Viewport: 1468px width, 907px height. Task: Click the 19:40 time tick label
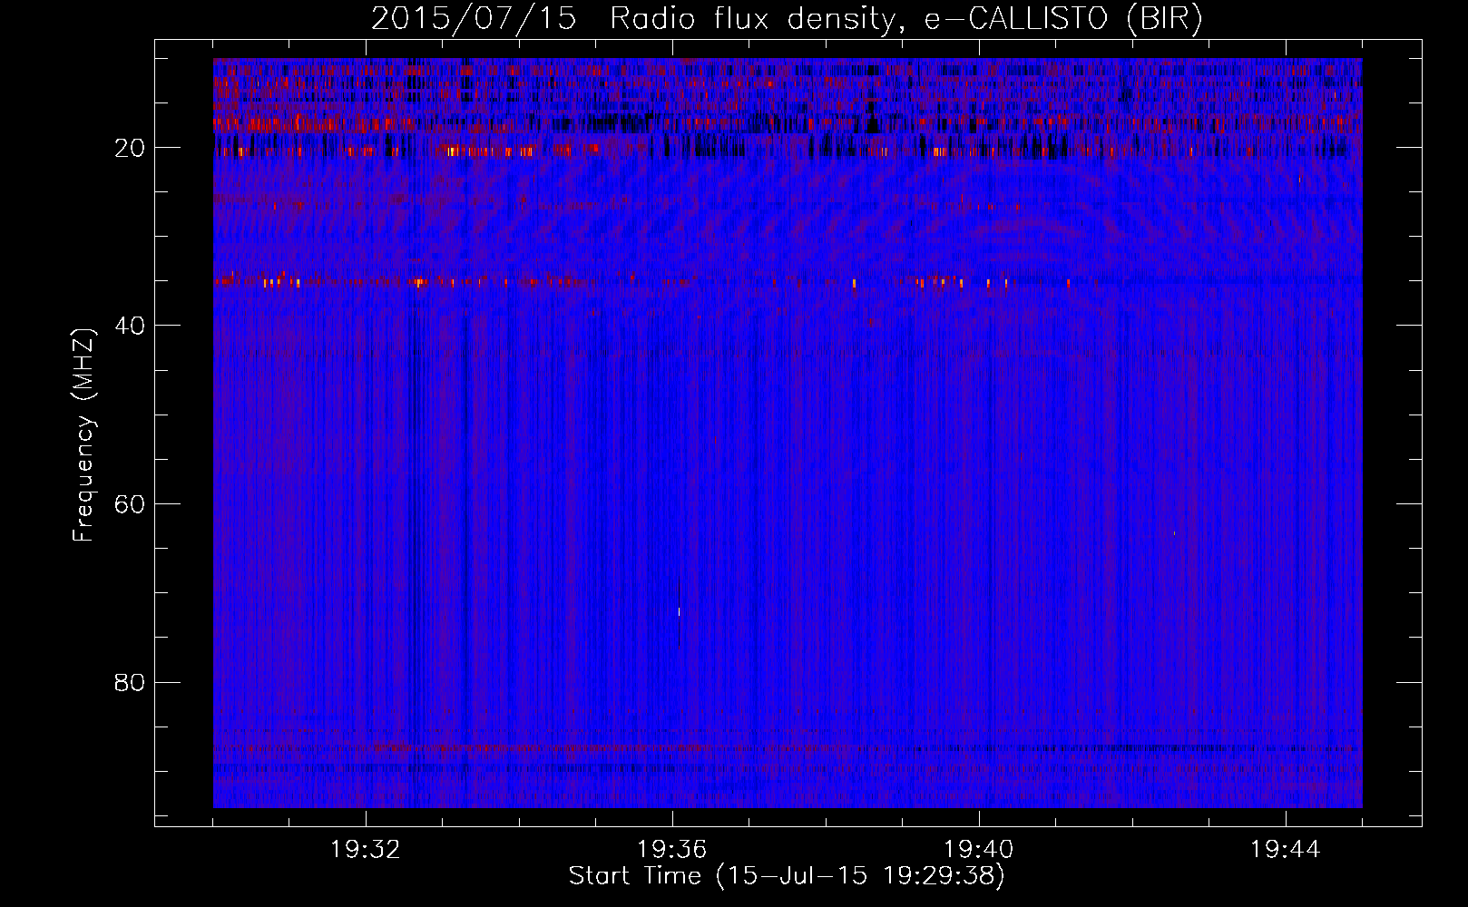click(x=979, y=850)
